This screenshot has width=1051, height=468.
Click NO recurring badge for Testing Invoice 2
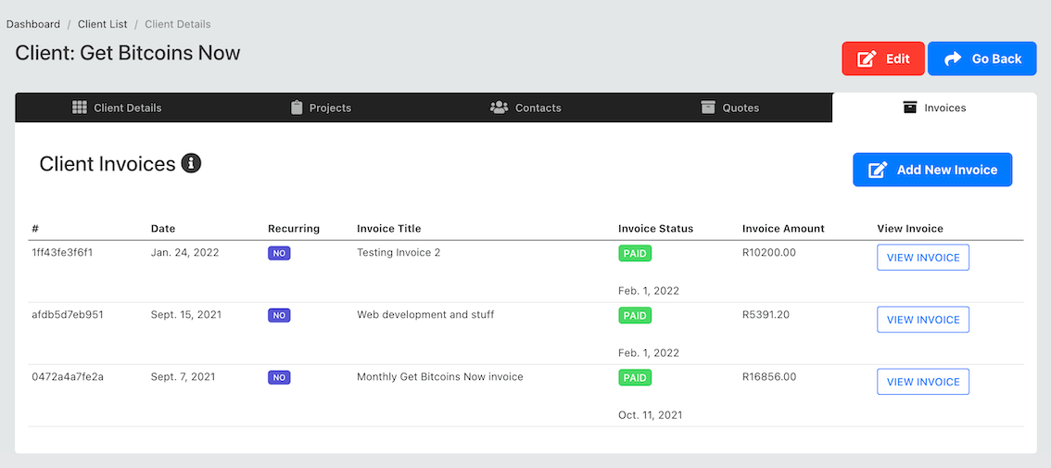pyautogui.click(x=279, y=253)
